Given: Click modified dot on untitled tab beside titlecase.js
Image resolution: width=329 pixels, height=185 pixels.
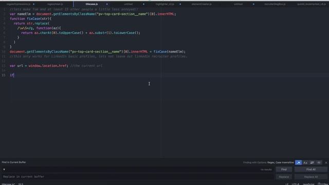Looking at the screenshot, I should [143, 4].
